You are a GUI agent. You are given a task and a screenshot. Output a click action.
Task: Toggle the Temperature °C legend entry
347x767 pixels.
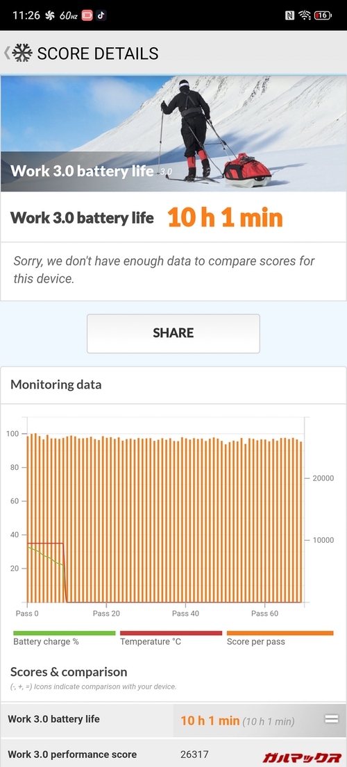click(171, 637)
